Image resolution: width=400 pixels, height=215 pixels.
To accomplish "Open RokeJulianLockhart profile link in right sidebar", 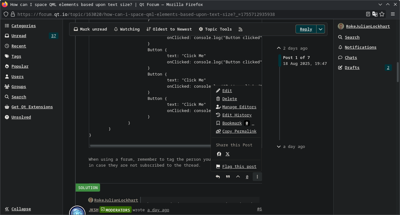I will [x=368, y=26].
